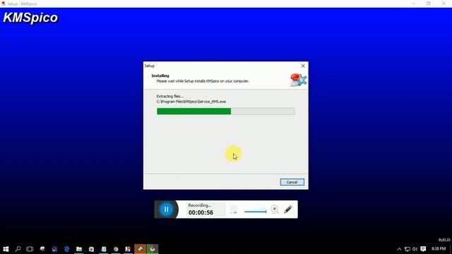Open taskbar Search magnifier
The image size is (452, 254).
(x=18, y=249)
